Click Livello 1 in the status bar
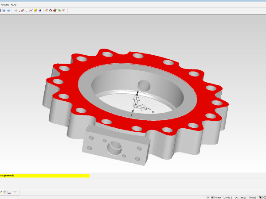Screen dimensions: 266x199 [228, 197]
